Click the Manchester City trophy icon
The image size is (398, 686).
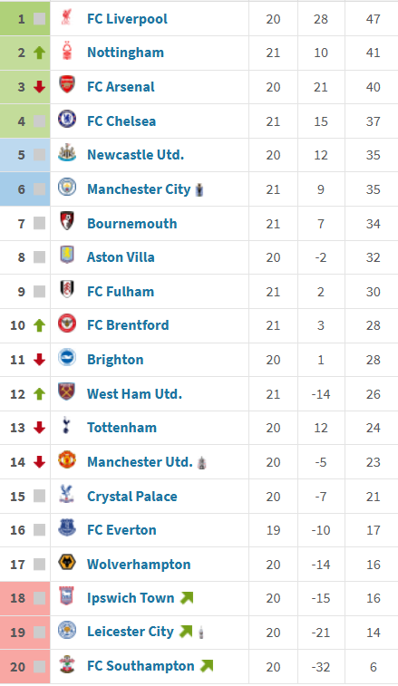pos(199,189)
